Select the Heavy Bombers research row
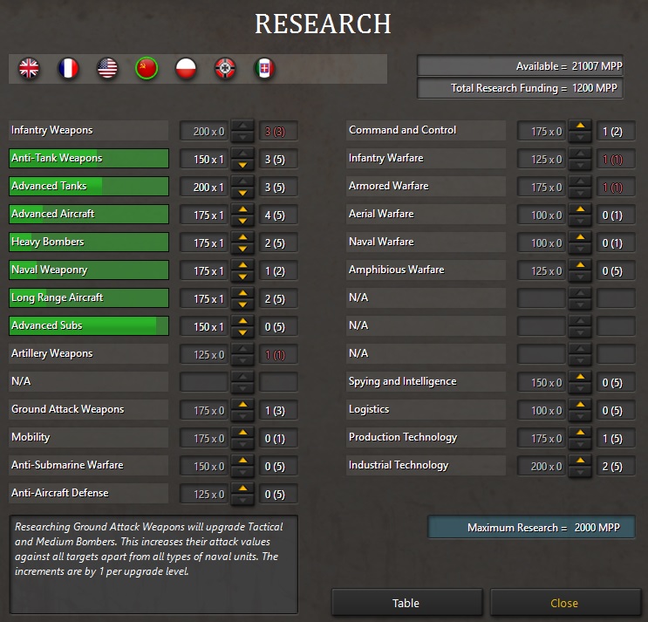The image size is (648, 622). (88, 243)
